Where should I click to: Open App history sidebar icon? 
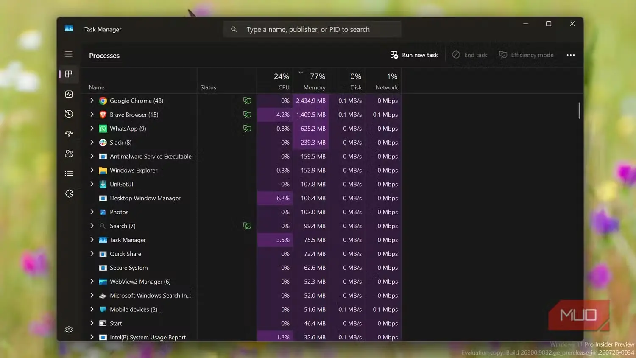pyautogui.click(x=69, y=114)
